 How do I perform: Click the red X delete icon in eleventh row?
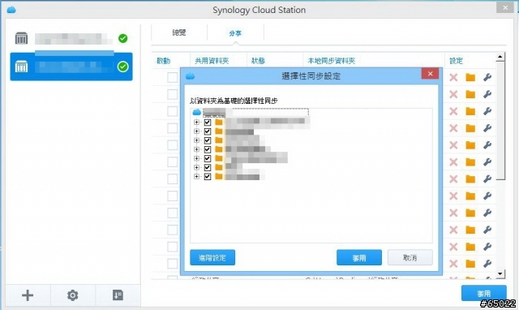click(x=453, y=247)
